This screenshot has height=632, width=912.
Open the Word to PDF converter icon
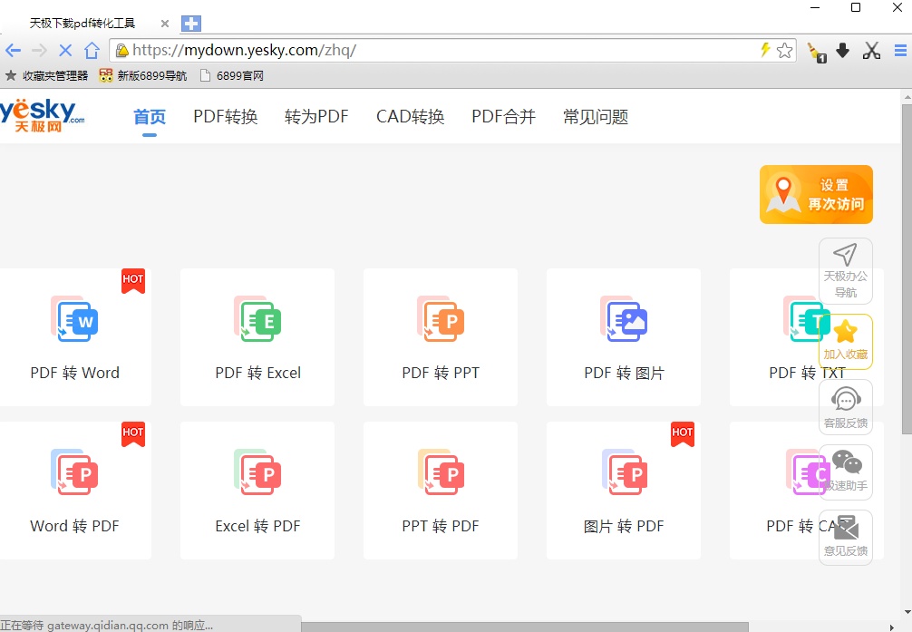click(x=74, y=472)
